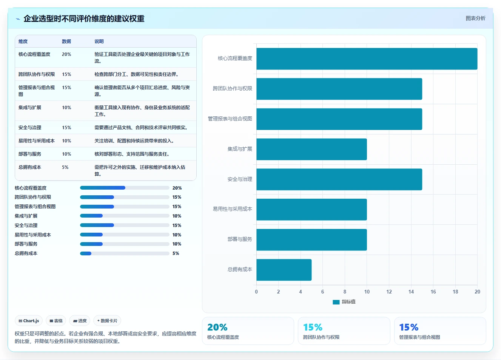Image resolution: width=501 pixels, height=360 pixels.
Task: Click the 总拥有成本 bar in the chart
Action: pos(284,270)
